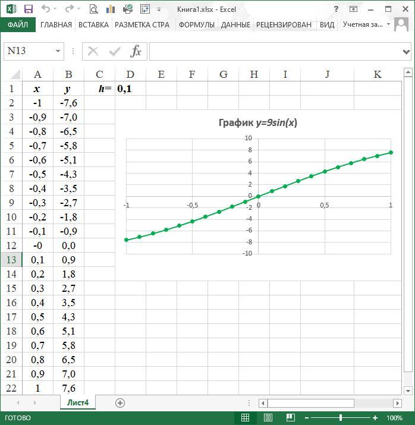This screenshot has width=415, height=425.
Task: Select column D header
Action: [x=130, y=74]
